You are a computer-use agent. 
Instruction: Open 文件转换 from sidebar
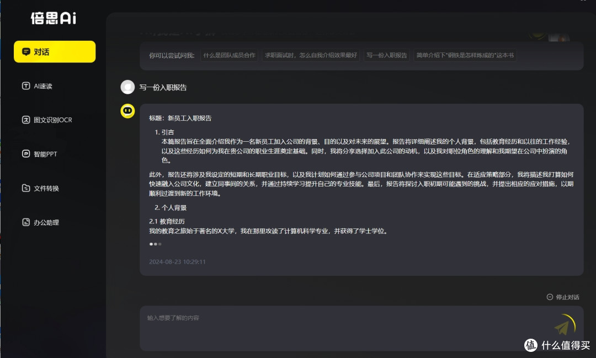(x=40, y=188)
